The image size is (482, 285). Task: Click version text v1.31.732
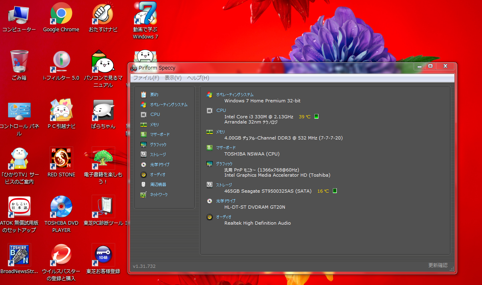(144, 266)
